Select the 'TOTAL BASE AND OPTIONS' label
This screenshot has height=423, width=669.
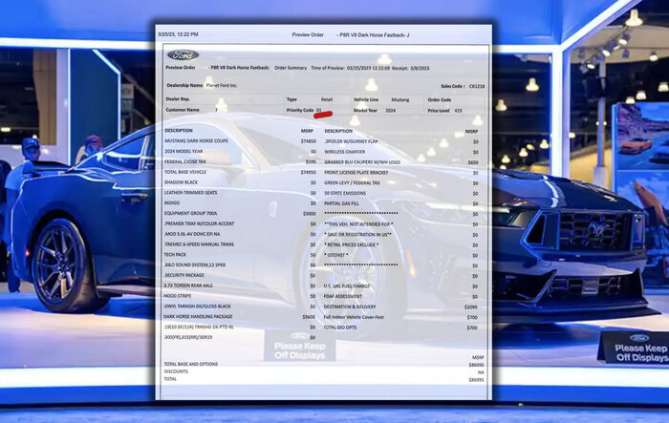[191, 364]
